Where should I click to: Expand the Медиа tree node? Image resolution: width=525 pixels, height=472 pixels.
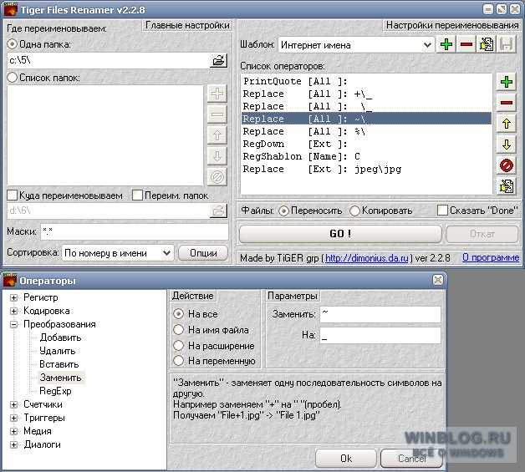[13, 431]
